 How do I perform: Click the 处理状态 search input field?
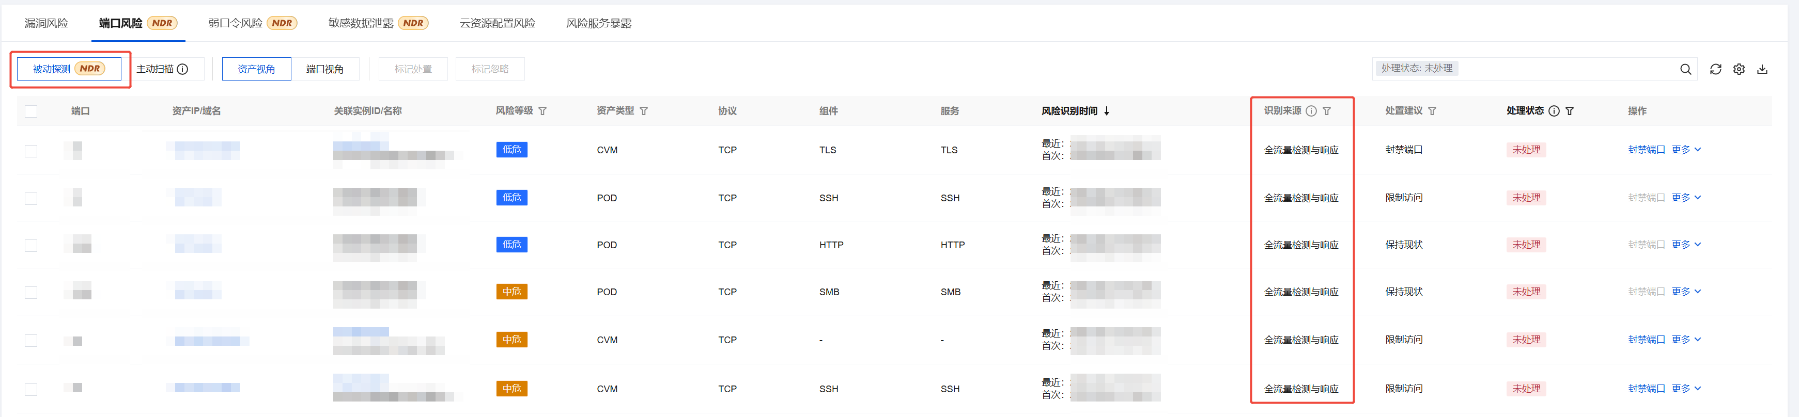click(x=1564, y=68)
